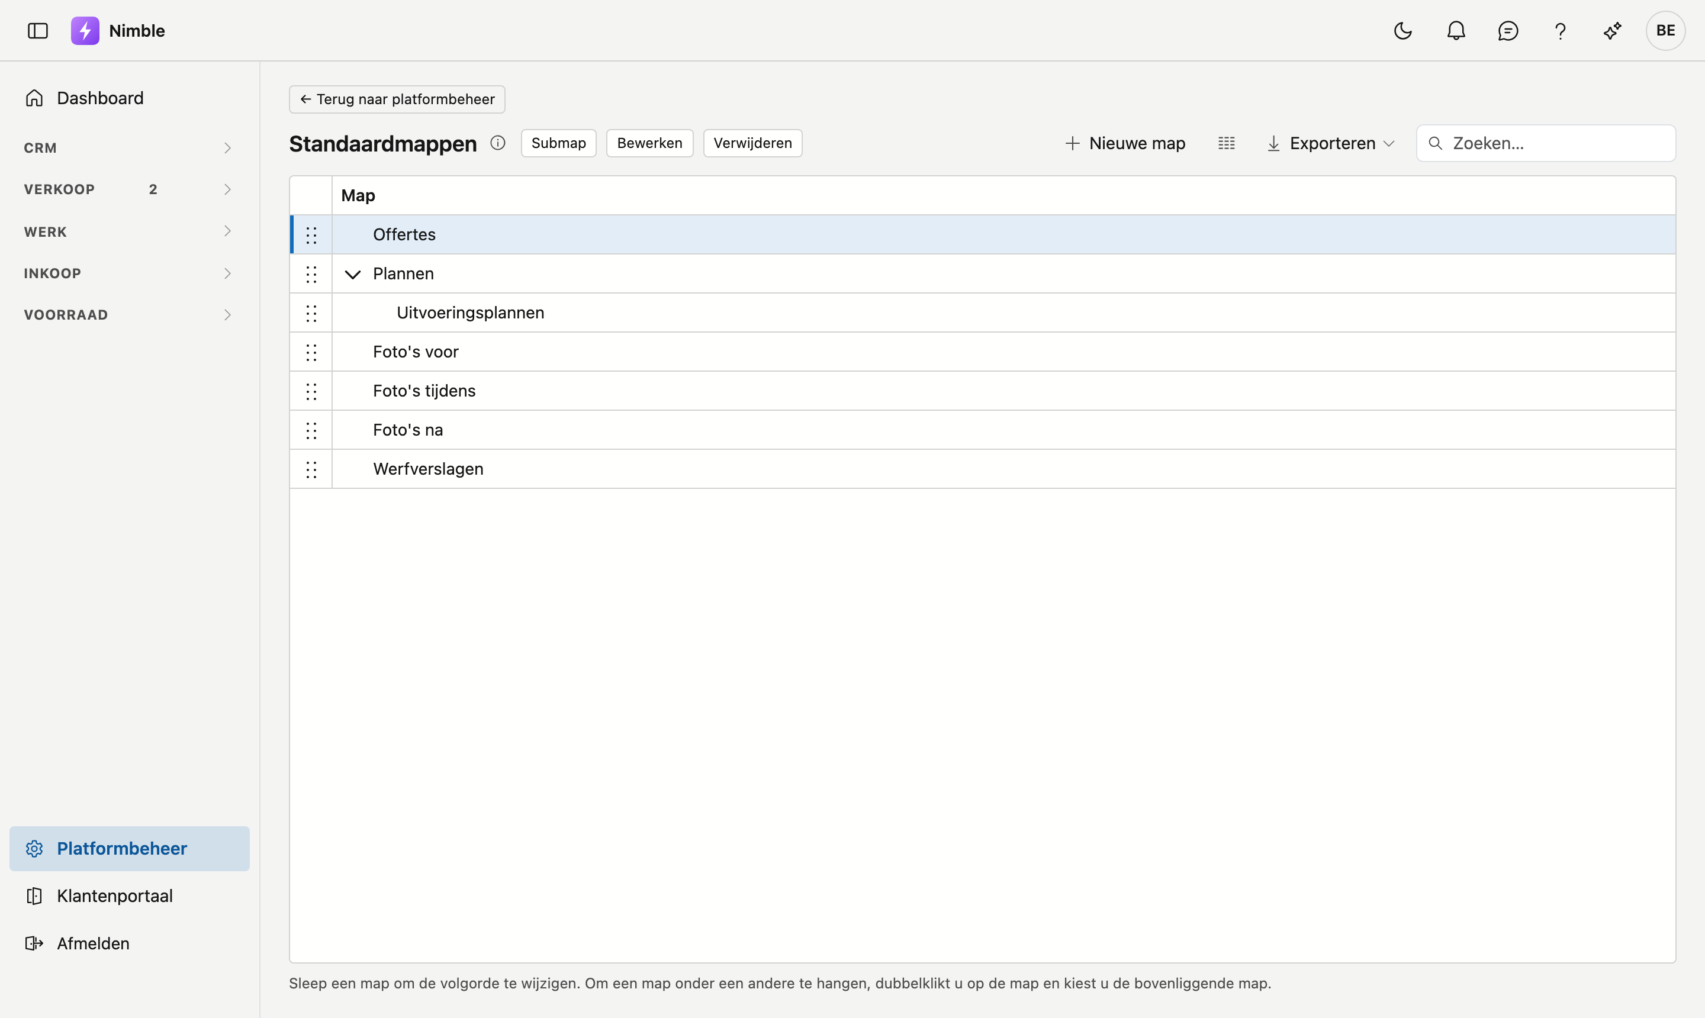The image size is (1705, 1018).
Task: Click drag handle of Uitvoeringsplannen row
Action: click(311, 313)
